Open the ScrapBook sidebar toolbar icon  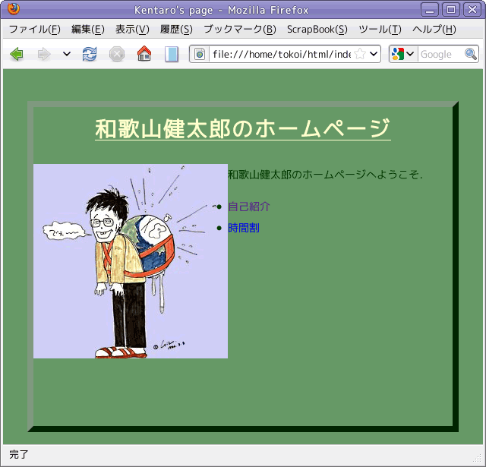click(172, 54)
